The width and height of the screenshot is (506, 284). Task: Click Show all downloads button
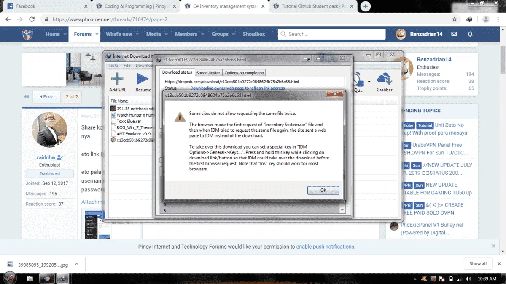pyautogui.click(x=478, y=264)
